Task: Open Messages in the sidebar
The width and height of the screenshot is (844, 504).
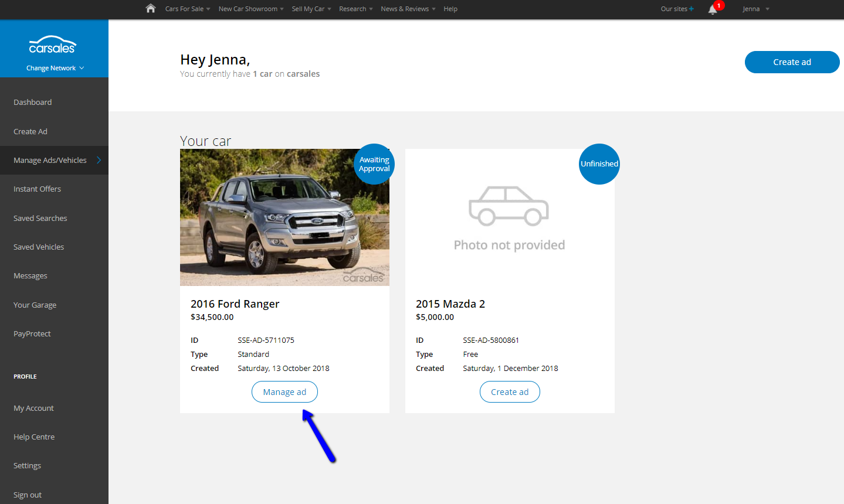Action: [x=30, y=275]
